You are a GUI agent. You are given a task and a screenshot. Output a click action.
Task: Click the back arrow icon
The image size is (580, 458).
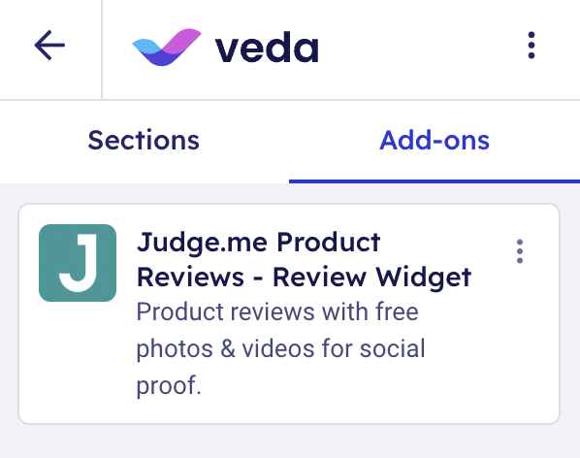(x=49, y=46)
